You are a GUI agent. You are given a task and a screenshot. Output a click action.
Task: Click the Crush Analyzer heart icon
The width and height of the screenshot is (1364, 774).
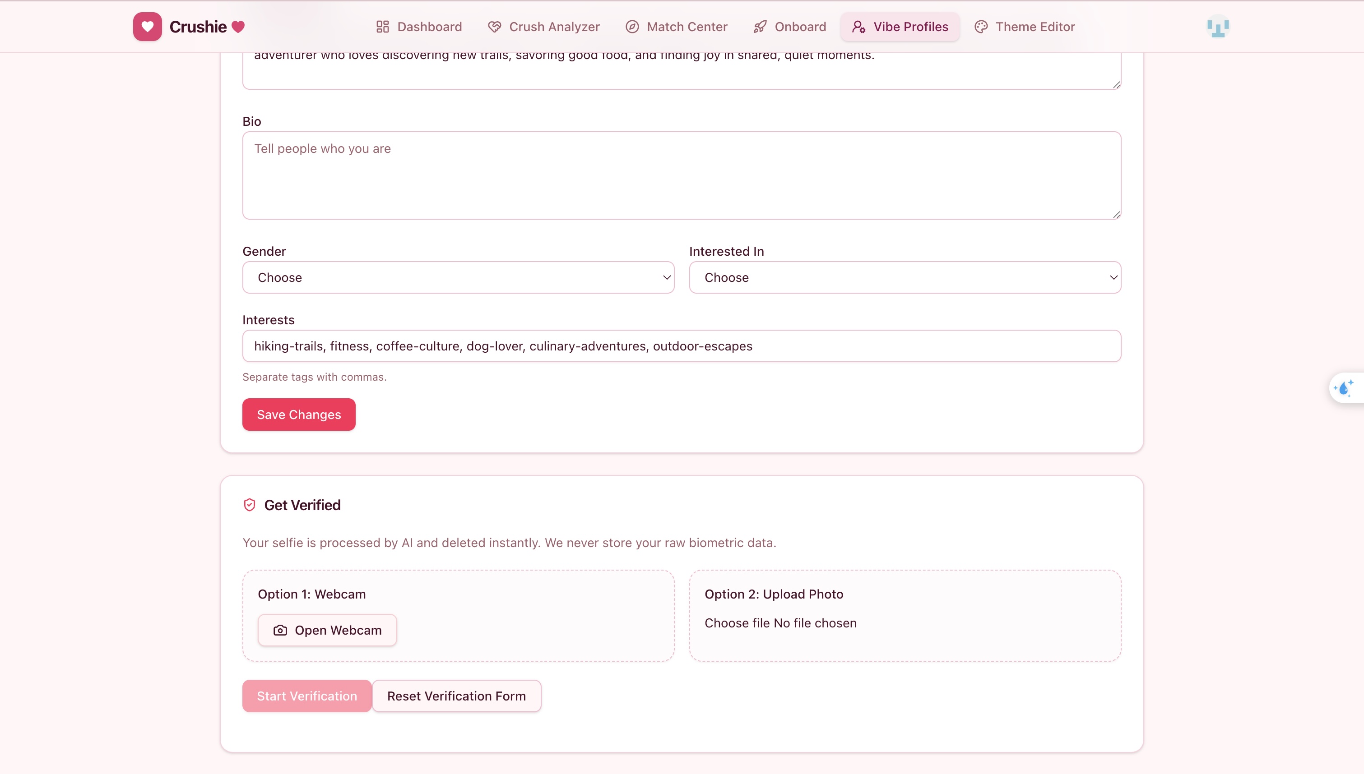(x=495, y=27)
